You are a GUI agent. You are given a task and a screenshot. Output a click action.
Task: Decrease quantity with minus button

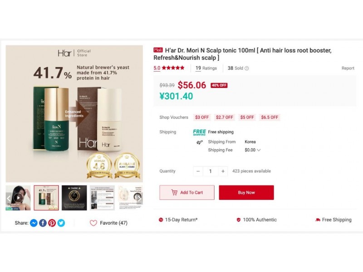198,171
